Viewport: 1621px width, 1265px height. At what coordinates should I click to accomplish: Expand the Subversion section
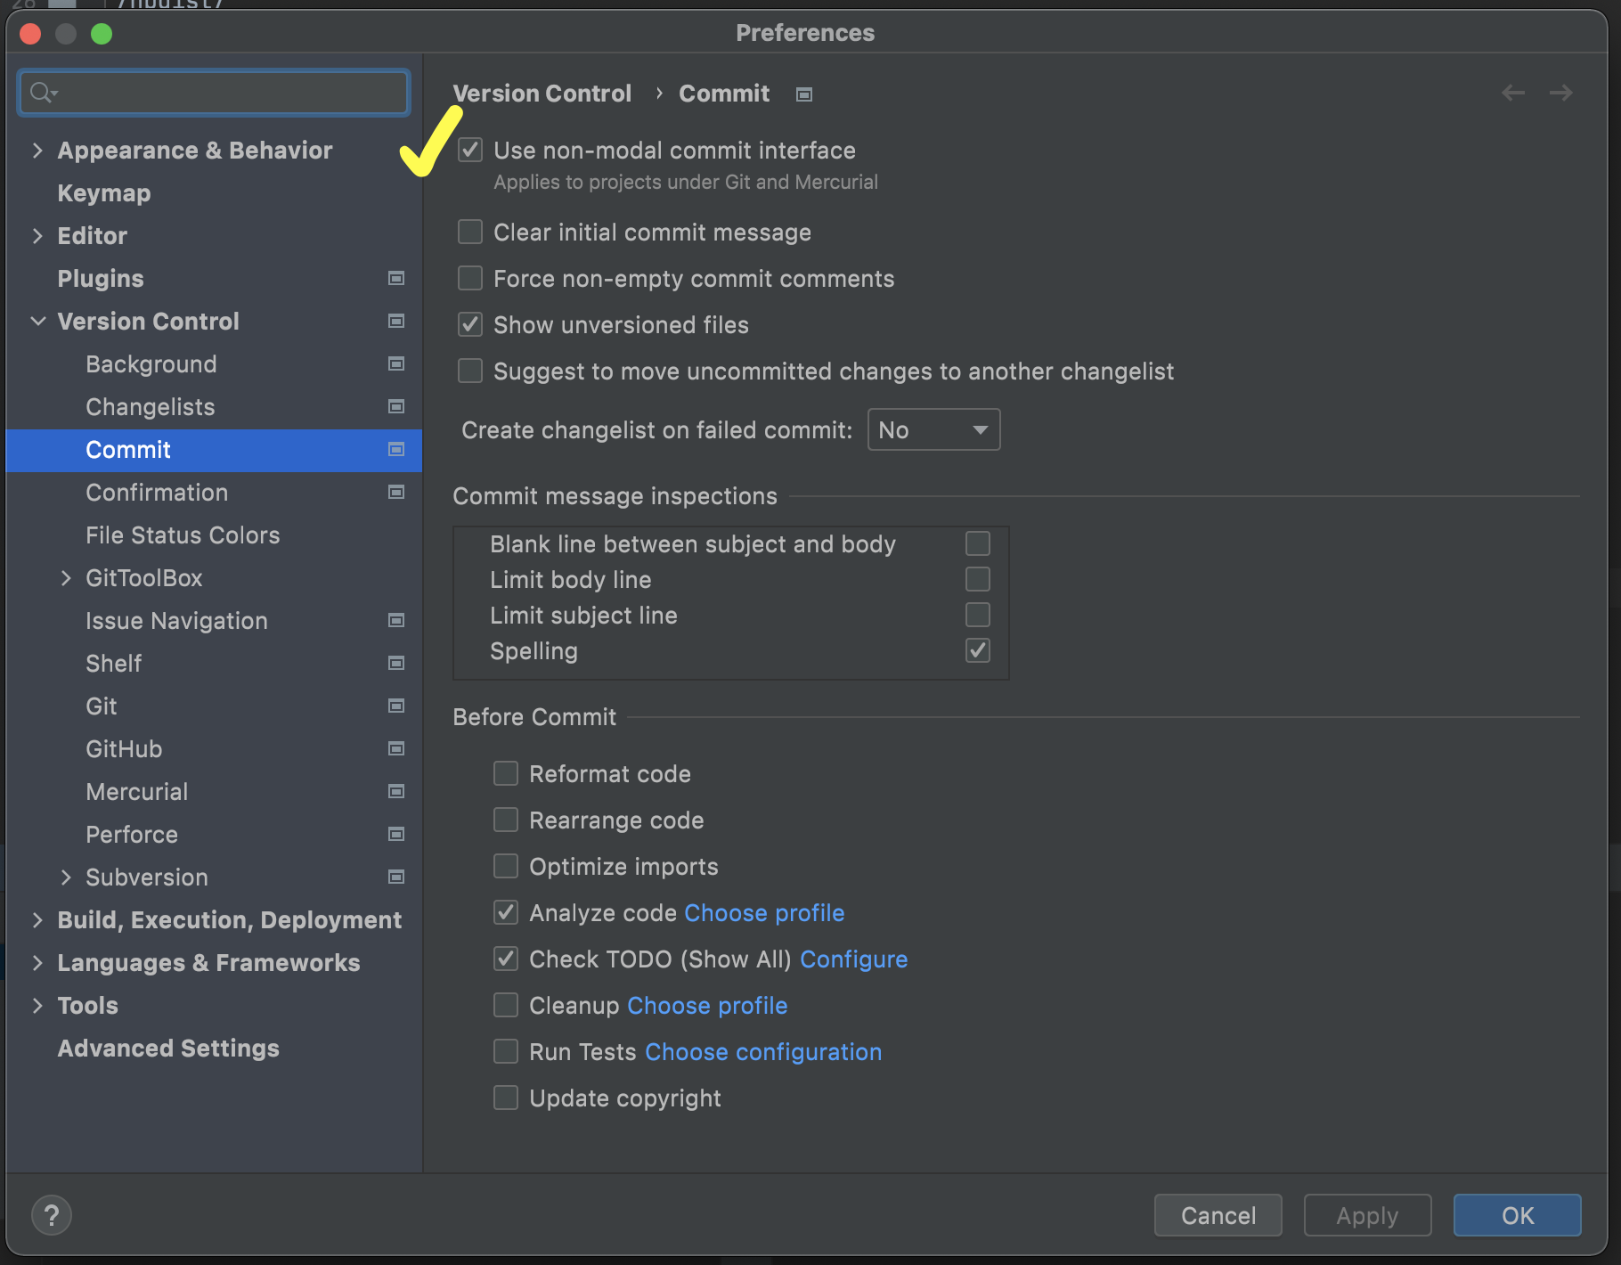coord(67,877)
